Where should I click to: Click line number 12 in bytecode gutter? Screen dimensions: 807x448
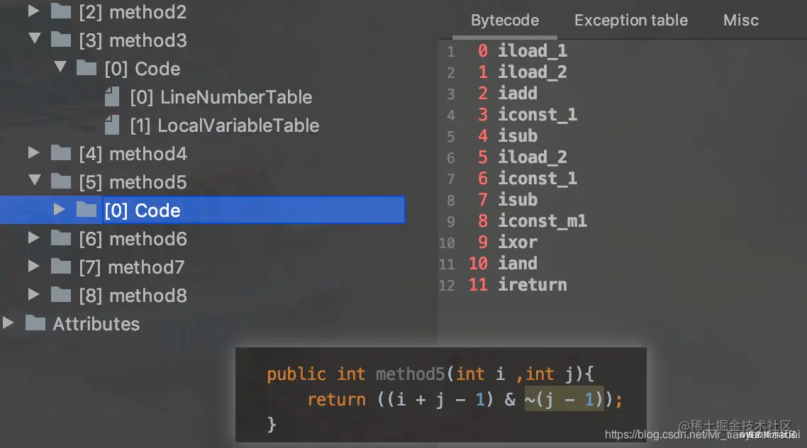(x=447, y=286)
